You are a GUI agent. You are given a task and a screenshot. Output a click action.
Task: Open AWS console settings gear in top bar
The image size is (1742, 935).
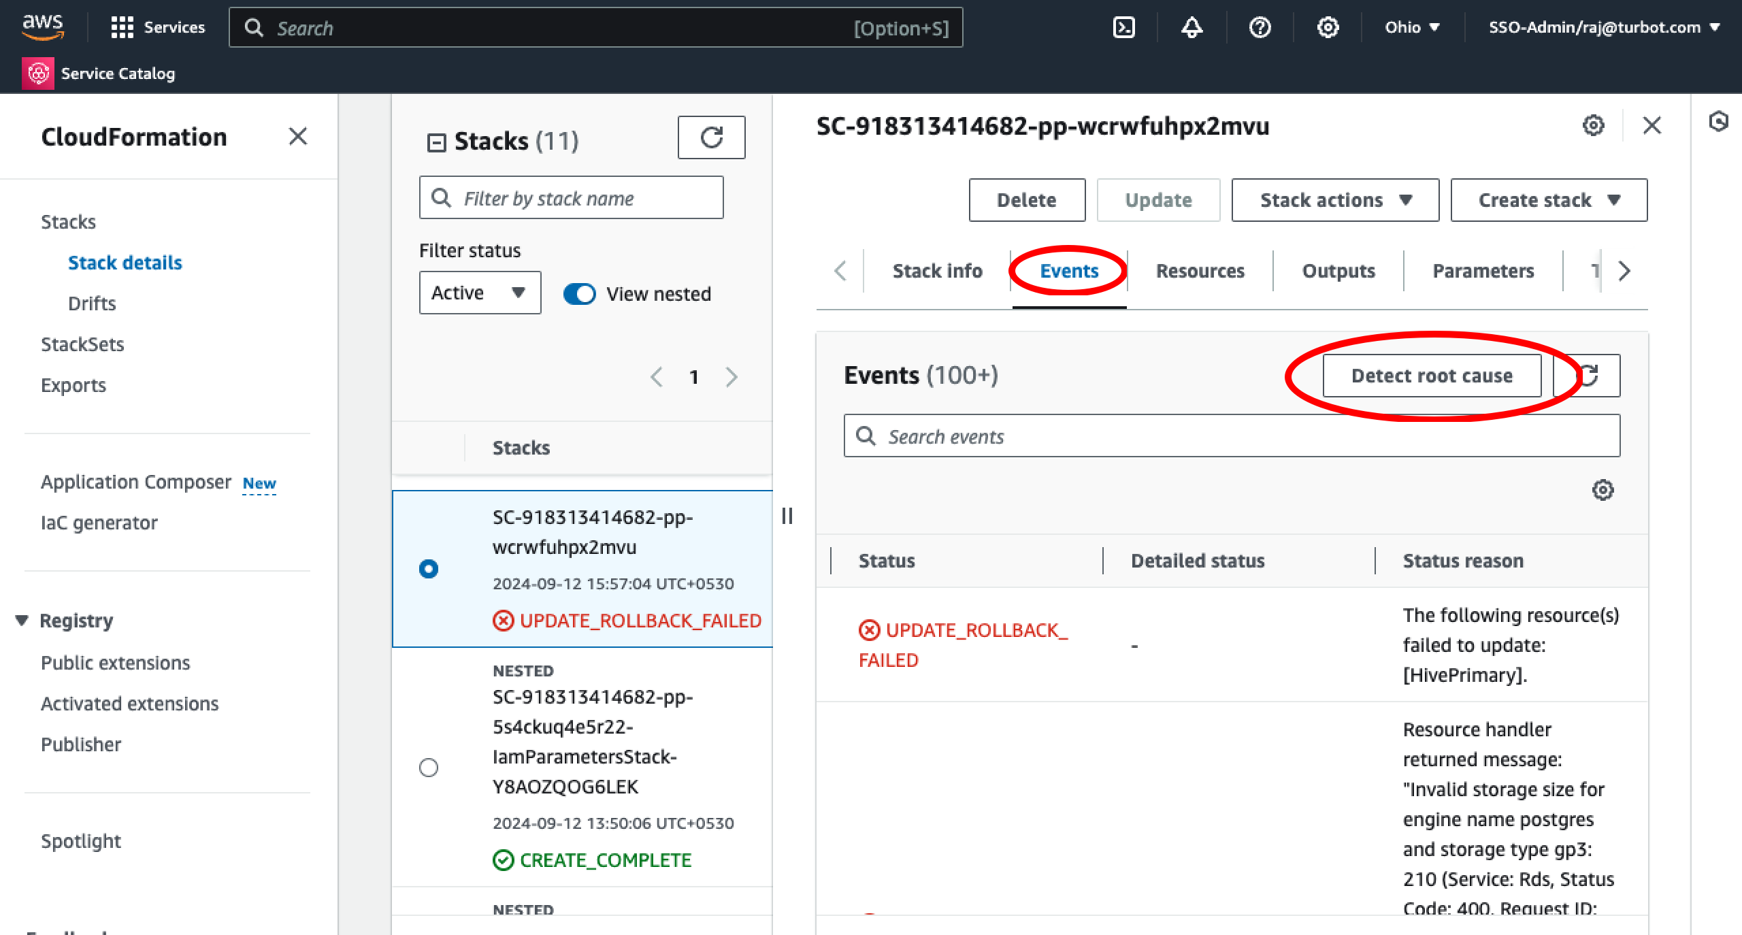pyautogui.click(x=1327, y=27)
